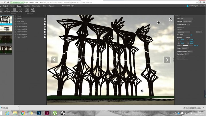Image resolution: width=209 pixels, height=118 pixels.
Task: Open Photoshop from the Windows taskbar
Action: [39, 113]
